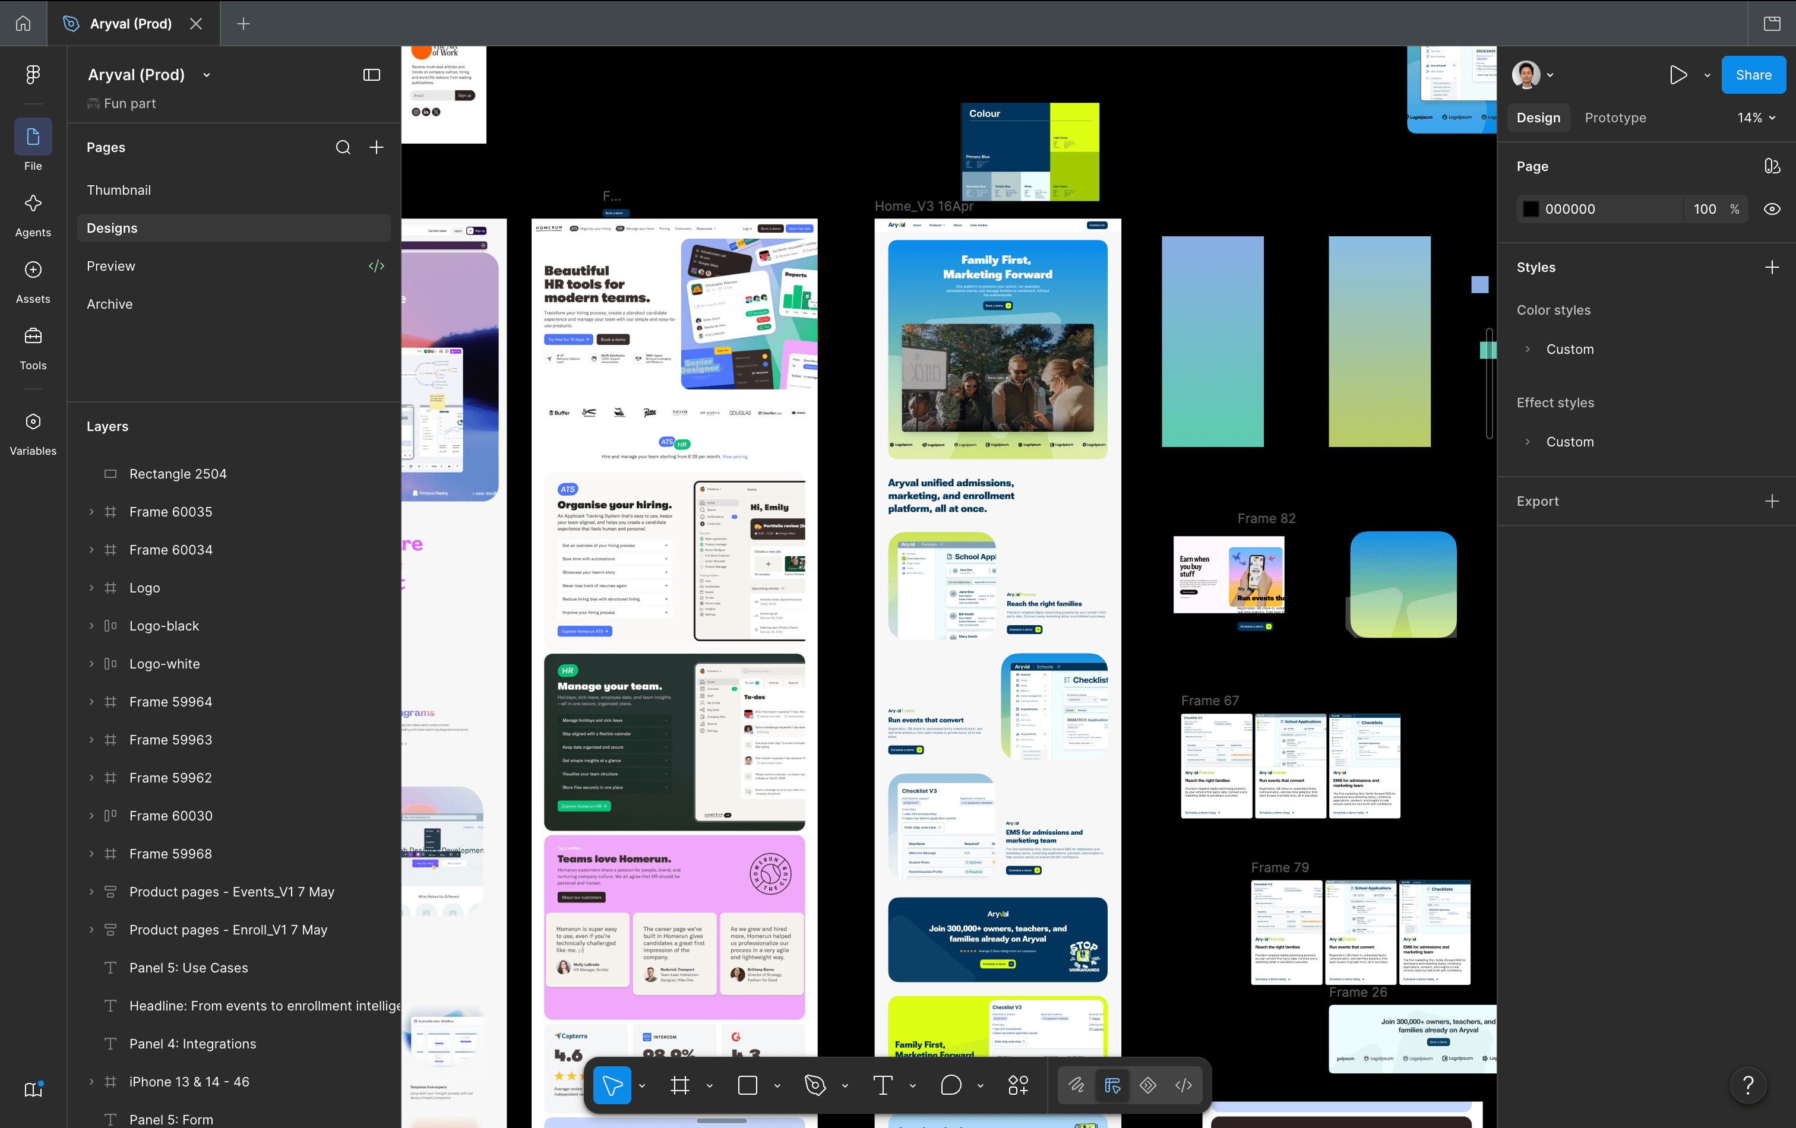The image size is (1796, 1128).
Task: Add a new style with plus icon
Action: pyautogui.click(x=1772, y=267)
